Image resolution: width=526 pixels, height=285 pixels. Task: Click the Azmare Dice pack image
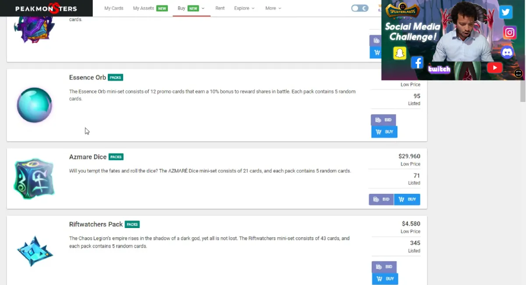tap(34, 179)
